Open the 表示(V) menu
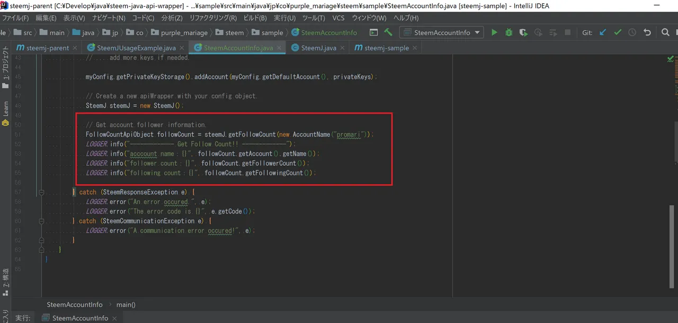Image resolution: width=678 pixels, height=323 pixels. (74, 18)
